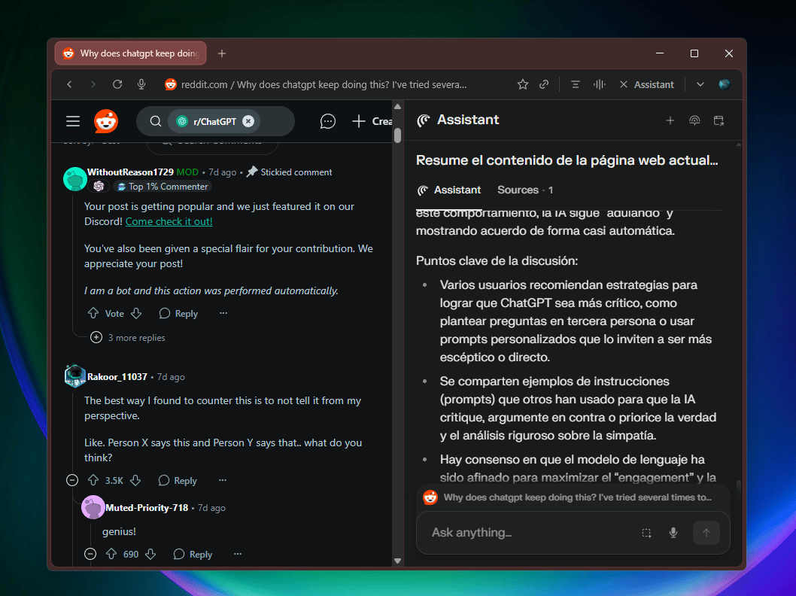Bookmark this page with the star icon
796x596 pixels.
pyautogui.click(x=523, y=84)
